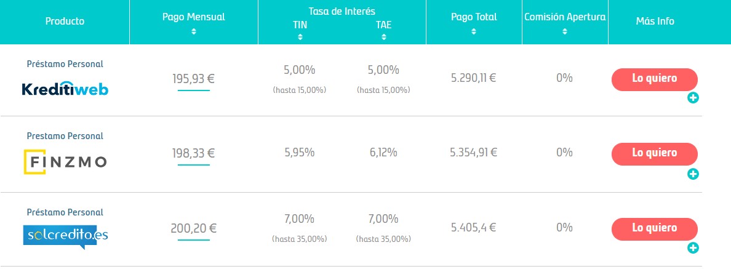Expand Solcredito details plus icon
Viewport: 731px width, 269px height.
coord(693,248)
